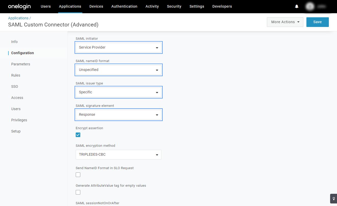
Task: Switch to the Parameters tab
Action: pos(21,64)
